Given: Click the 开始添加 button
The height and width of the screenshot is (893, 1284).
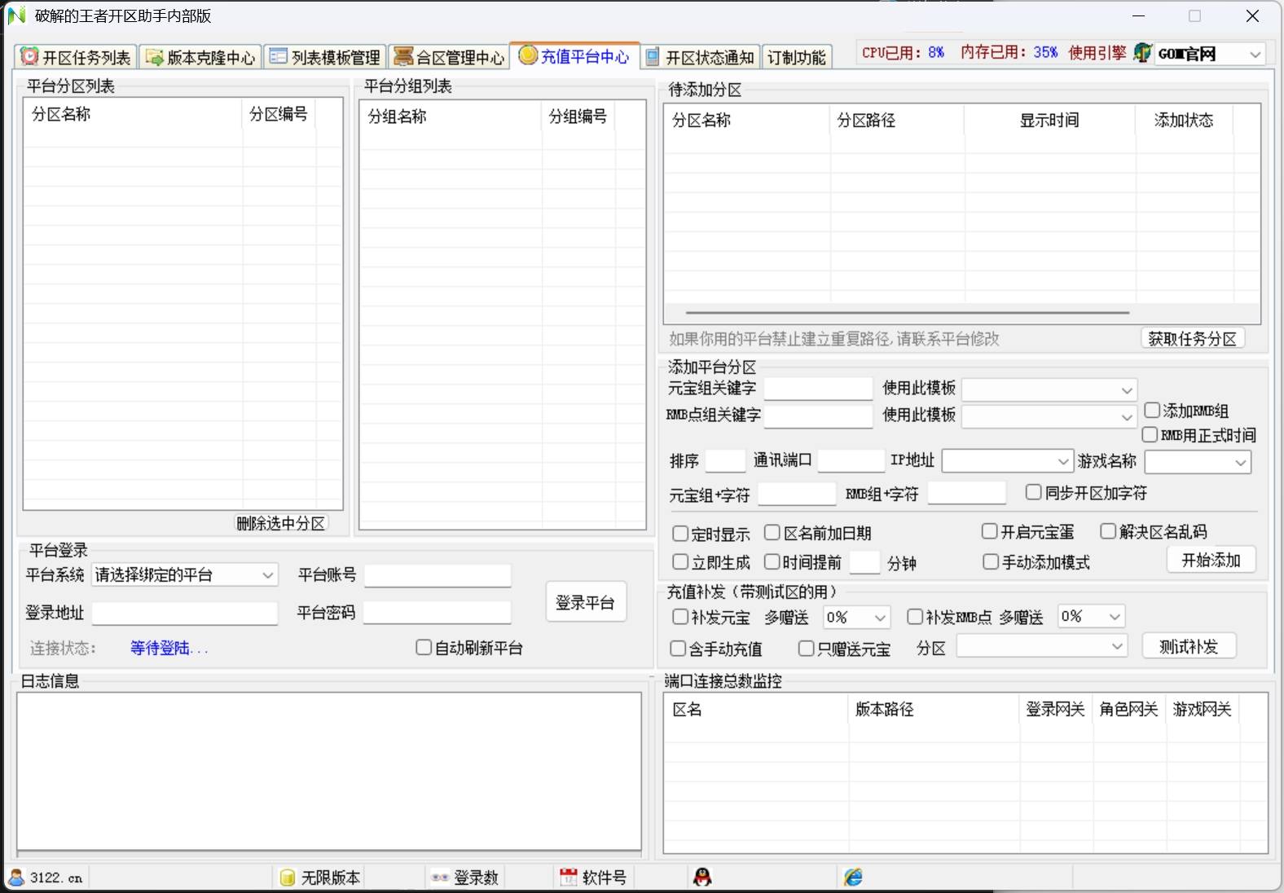Looking at the screenshot, I should (x=1211, y=560).
